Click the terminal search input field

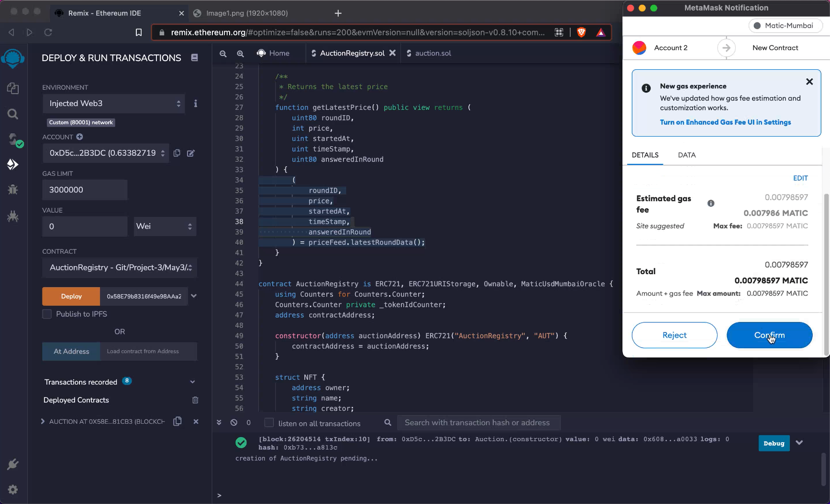click(x=478, y=423)
